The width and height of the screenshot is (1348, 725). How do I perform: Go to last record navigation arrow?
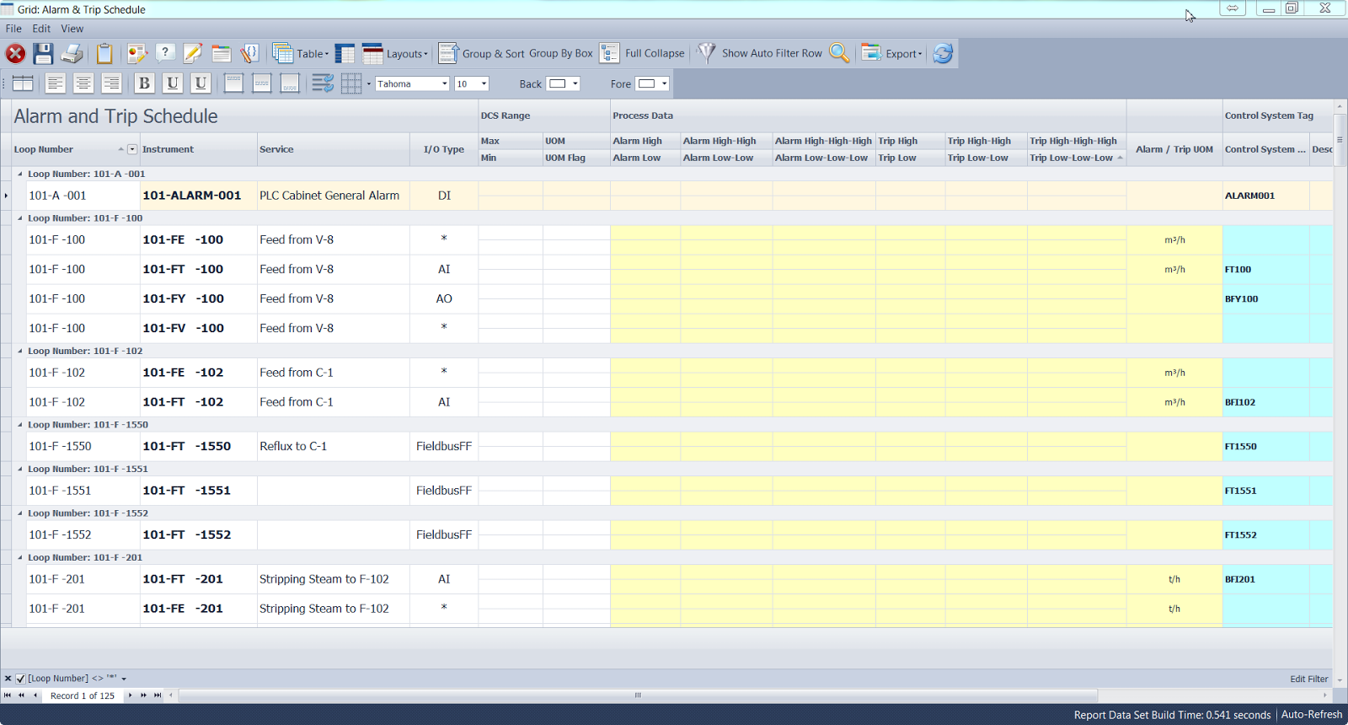coord(158,695)
